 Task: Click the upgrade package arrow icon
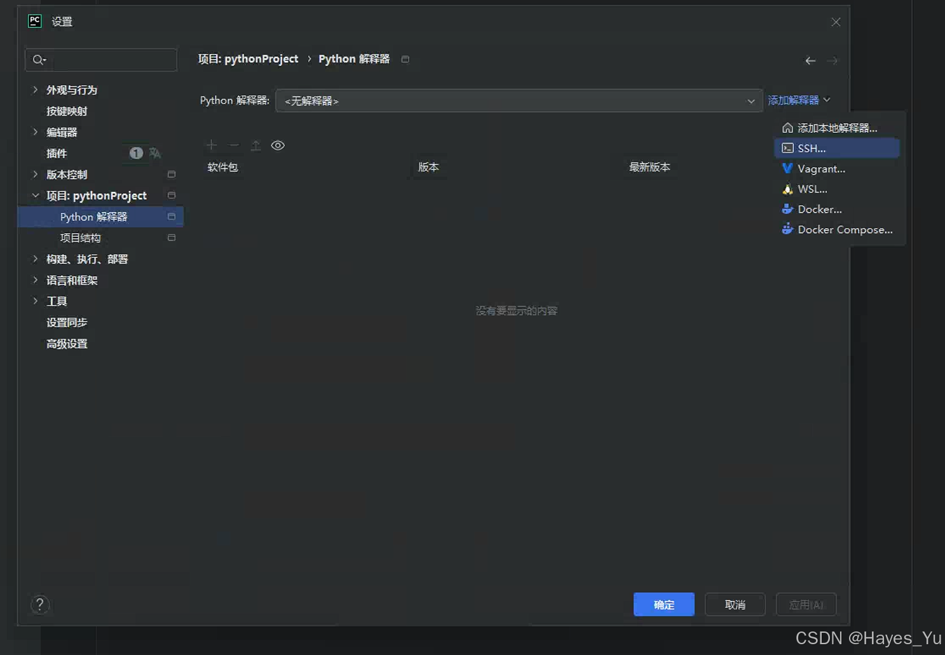click(x=255, y=145)
